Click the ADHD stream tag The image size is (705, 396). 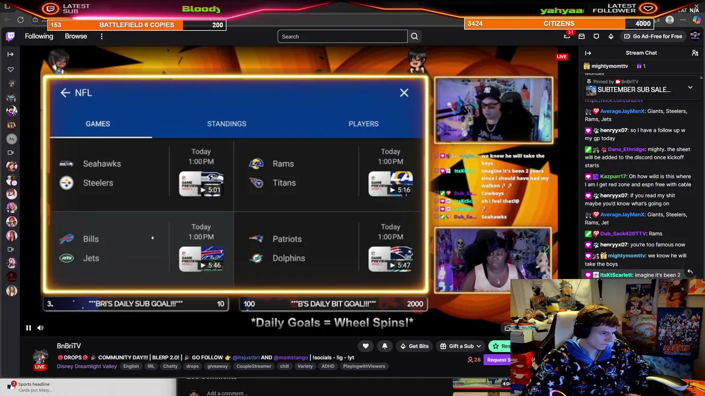(x=328, y=366)
